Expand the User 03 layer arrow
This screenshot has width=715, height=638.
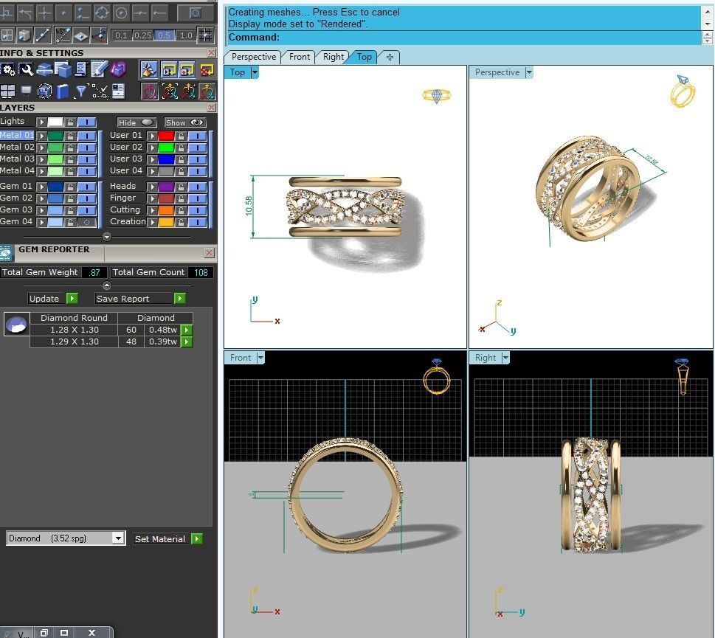(x=152, y=159)
